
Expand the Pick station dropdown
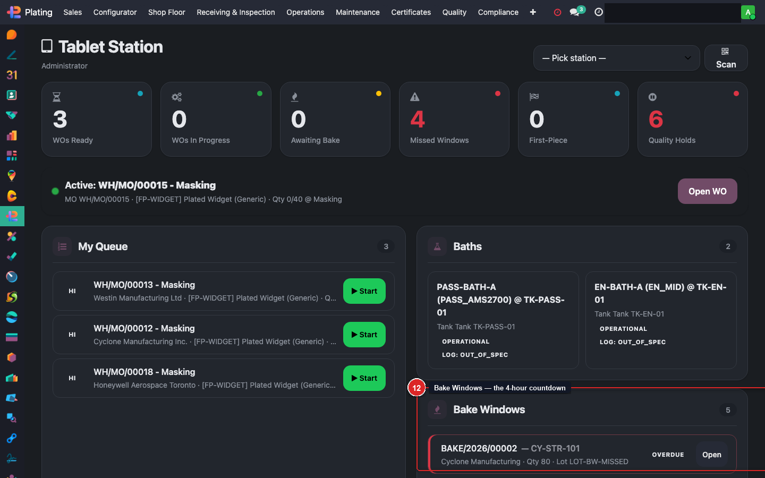[x=616, y=58]
